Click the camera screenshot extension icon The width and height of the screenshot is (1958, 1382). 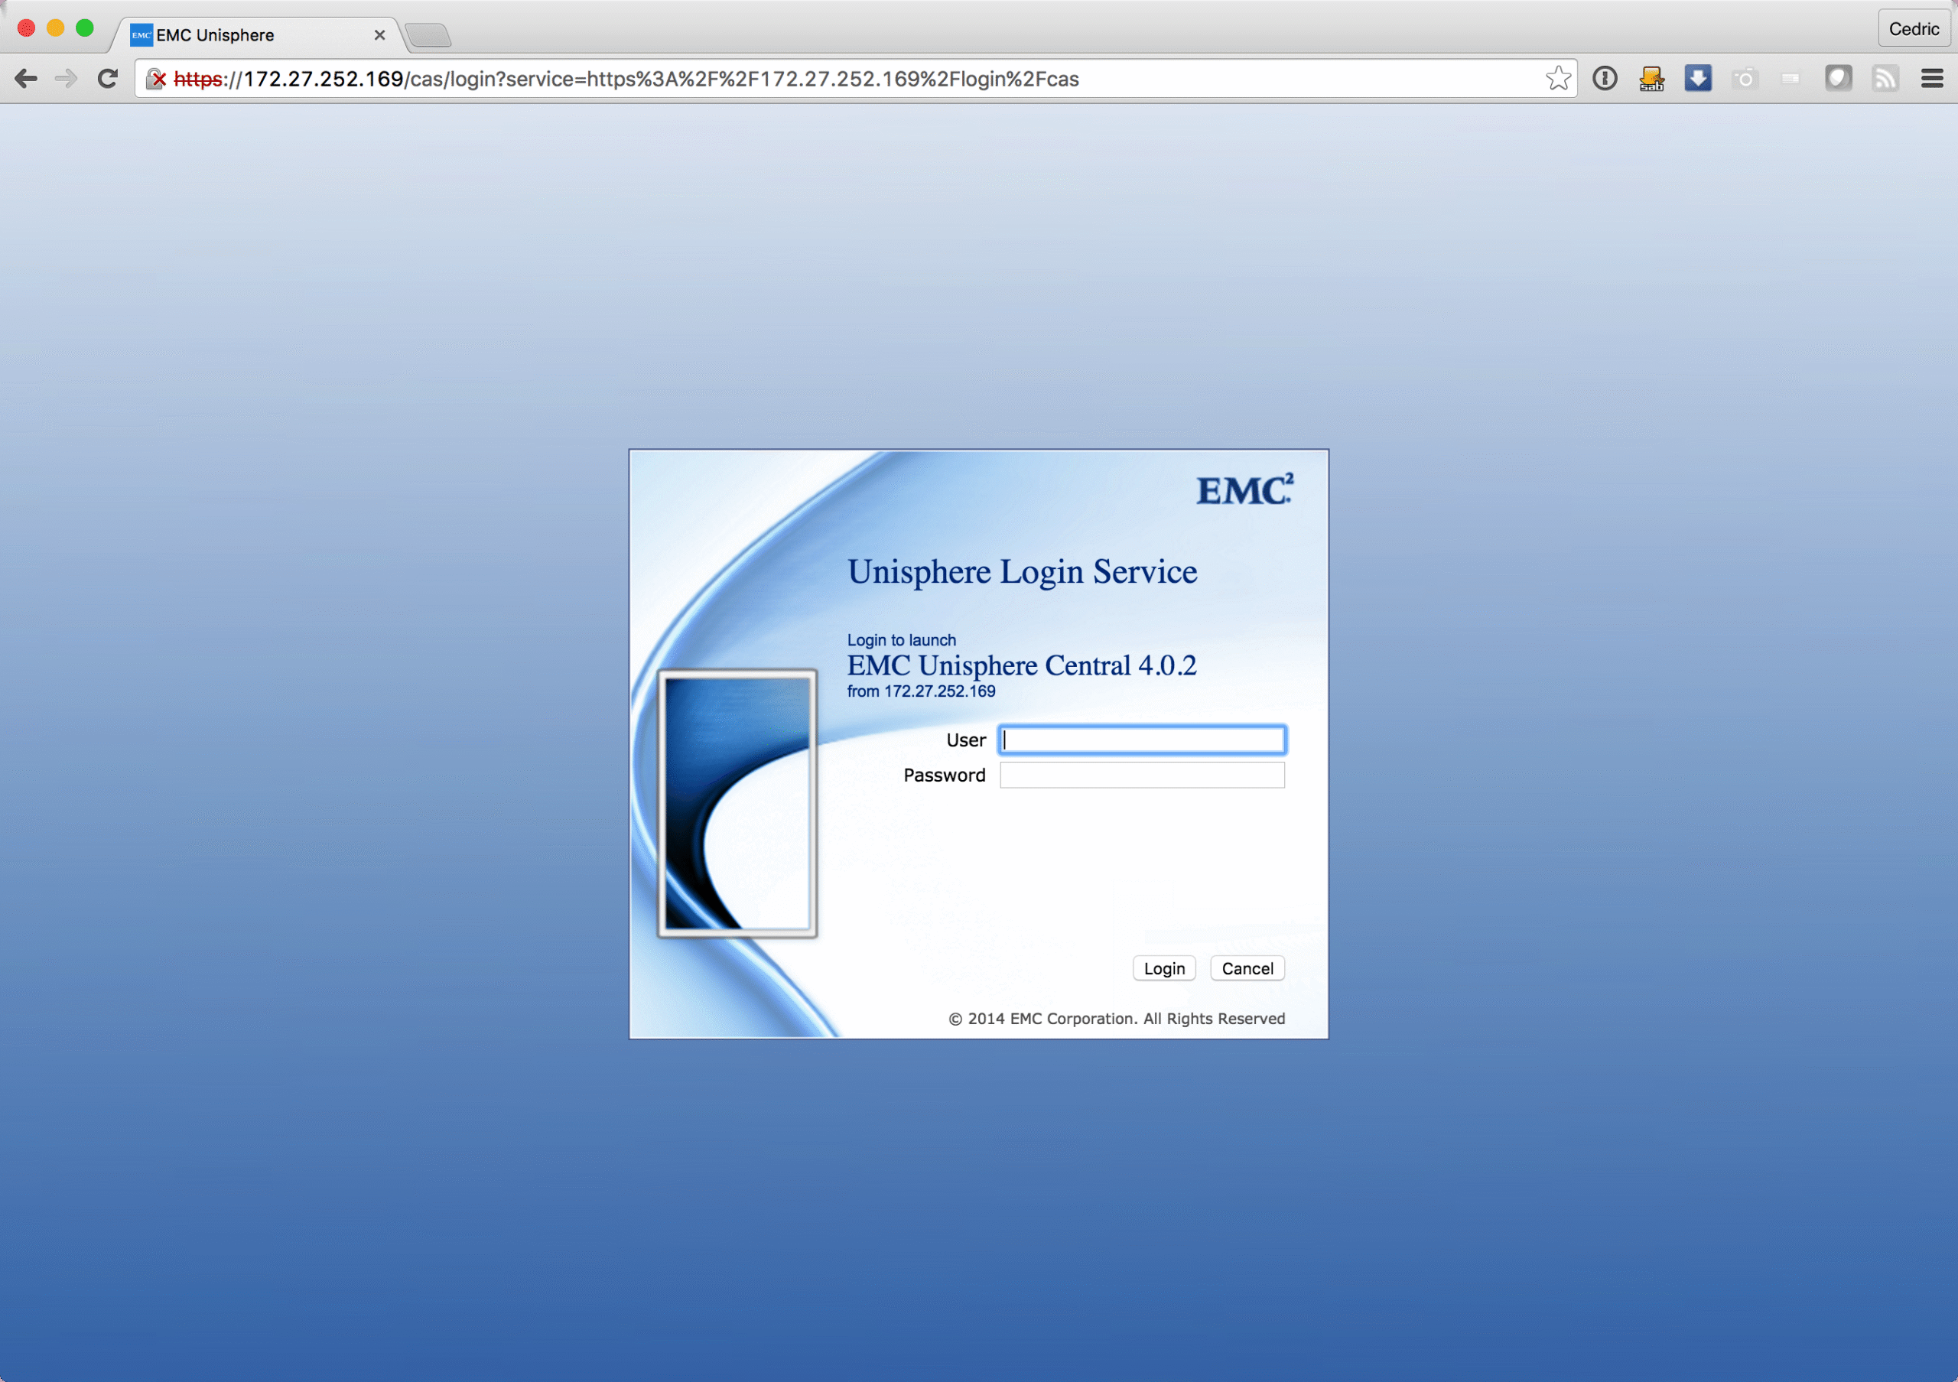pyautogui.click(x=1745, y=79)
